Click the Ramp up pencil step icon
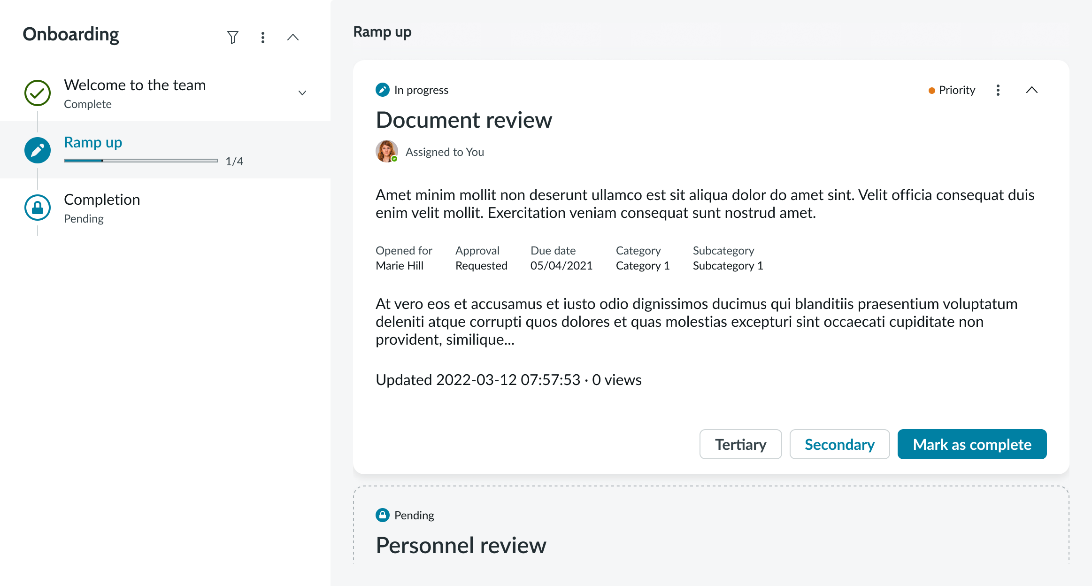The height and width of the screenshot is (586, 1092). [38, 150]
